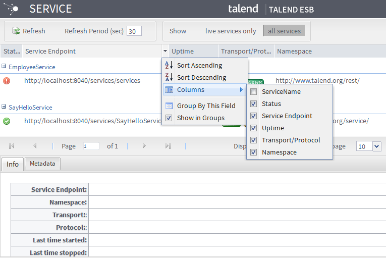This screenshot has height=258, width=386.
Task: Collapse the SayHelloService group
Action: 4,107
